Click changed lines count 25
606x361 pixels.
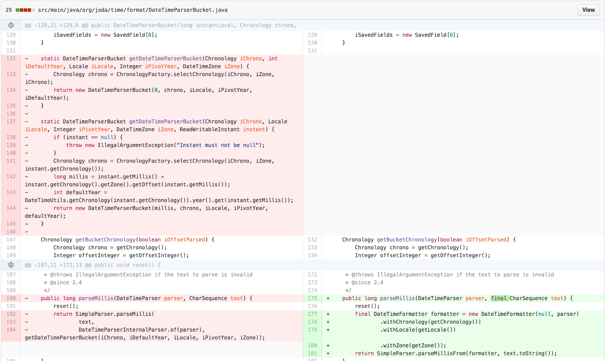pos(9,10)
